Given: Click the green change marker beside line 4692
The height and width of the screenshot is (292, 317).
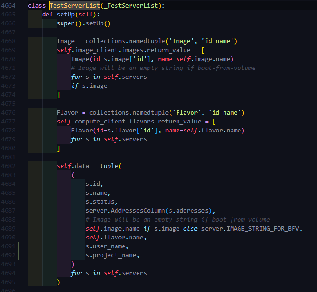Looking at the screenshot, I should pyautogui.click(x=19, y=255).
